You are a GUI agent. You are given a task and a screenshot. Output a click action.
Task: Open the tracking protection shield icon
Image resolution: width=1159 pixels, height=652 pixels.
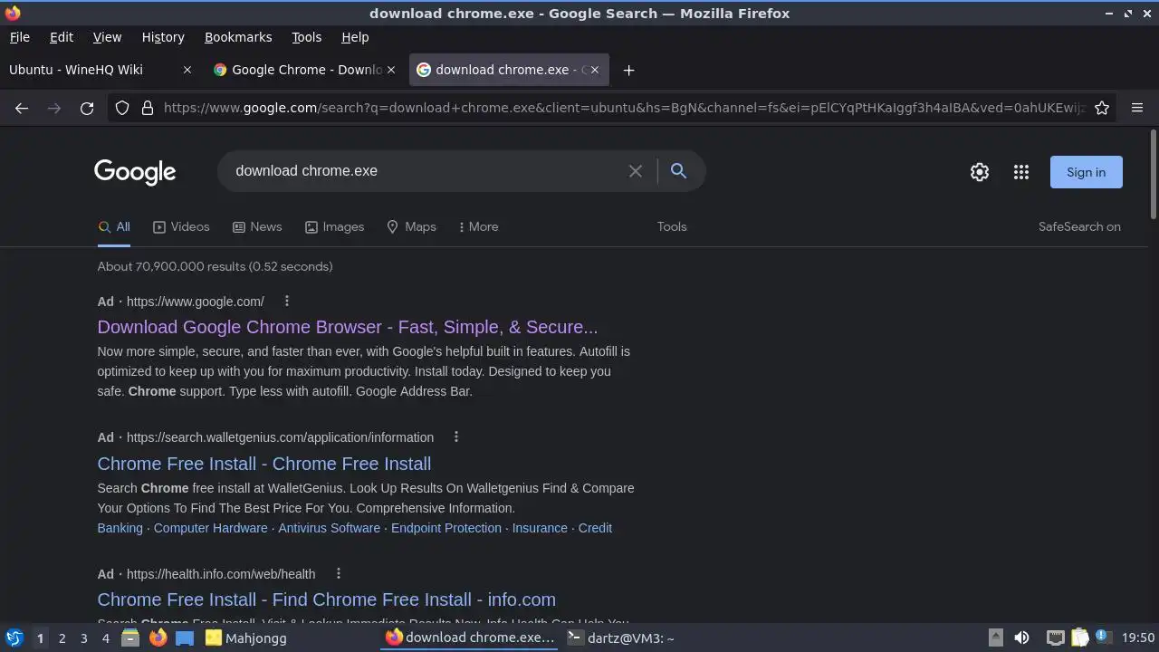pyautogui.click(x=122, y=108)
